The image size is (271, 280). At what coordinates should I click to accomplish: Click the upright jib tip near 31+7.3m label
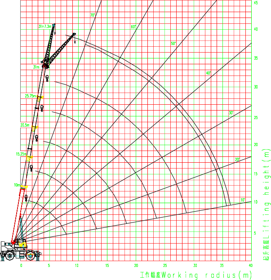coord(54,25)
